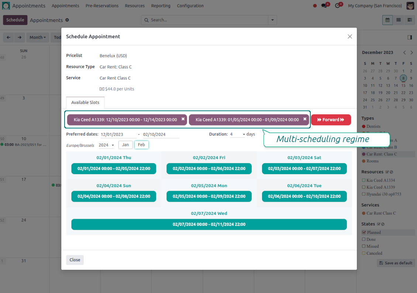
Task: Check the Kia Ceed A1334 resource
Action: [364, 180]
